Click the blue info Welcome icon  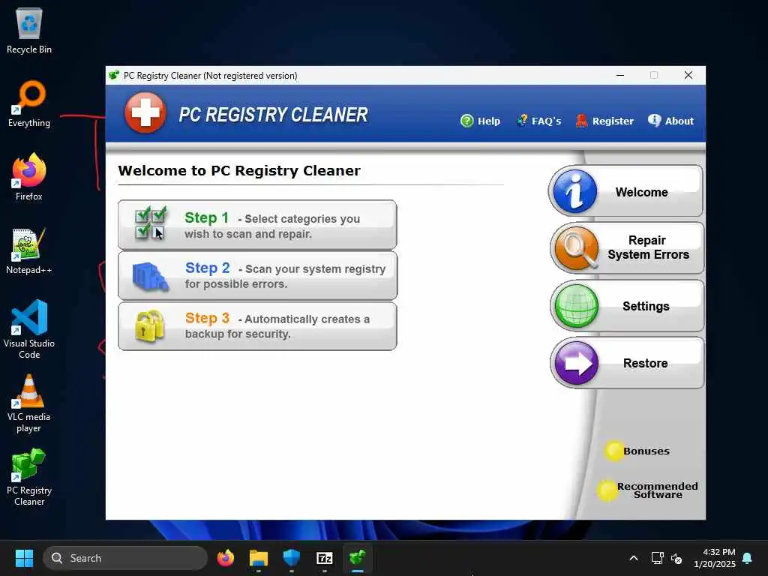(575, 191)
